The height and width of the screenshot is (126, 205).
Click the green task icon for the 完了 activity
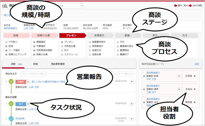[x=11, y=104]
